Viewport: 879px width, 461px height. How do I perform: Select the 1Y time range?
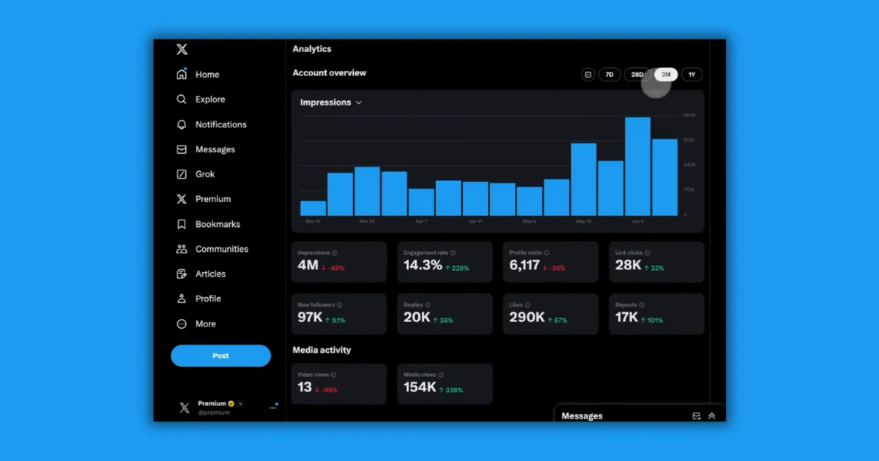(692, 75)
